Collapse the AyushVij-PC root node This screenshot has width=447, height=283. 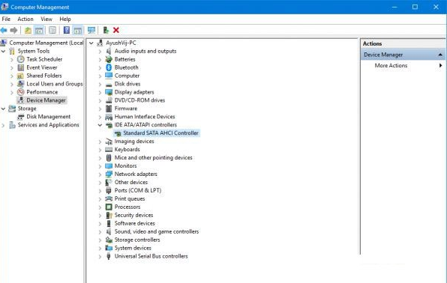pyautogui.click(x=91, y=43)
